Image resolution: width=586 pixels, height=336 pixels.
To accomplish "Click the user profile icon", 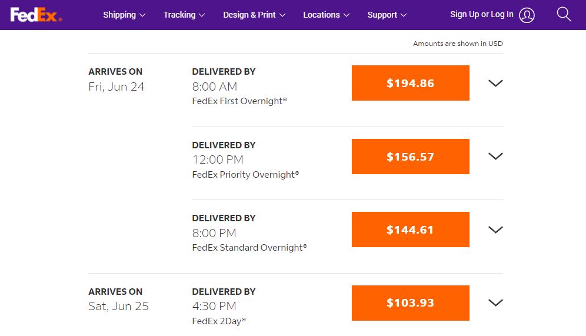I will pyautogui.click(x=527, y=15).
